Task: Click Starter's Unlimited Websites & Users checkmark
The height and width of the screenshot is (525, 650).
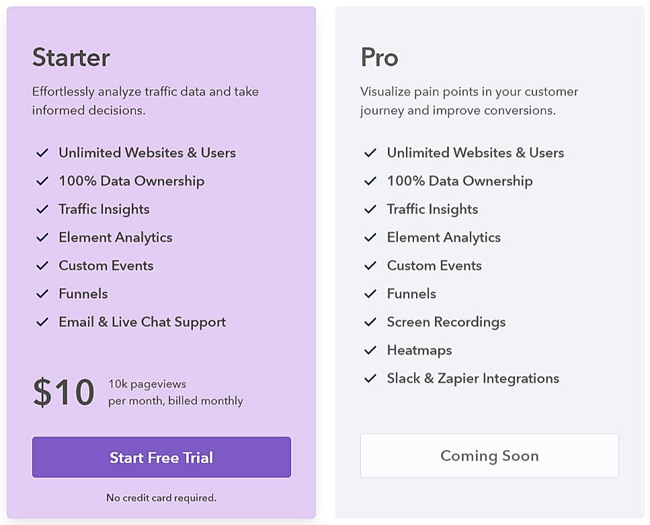Action: (42, 153)
